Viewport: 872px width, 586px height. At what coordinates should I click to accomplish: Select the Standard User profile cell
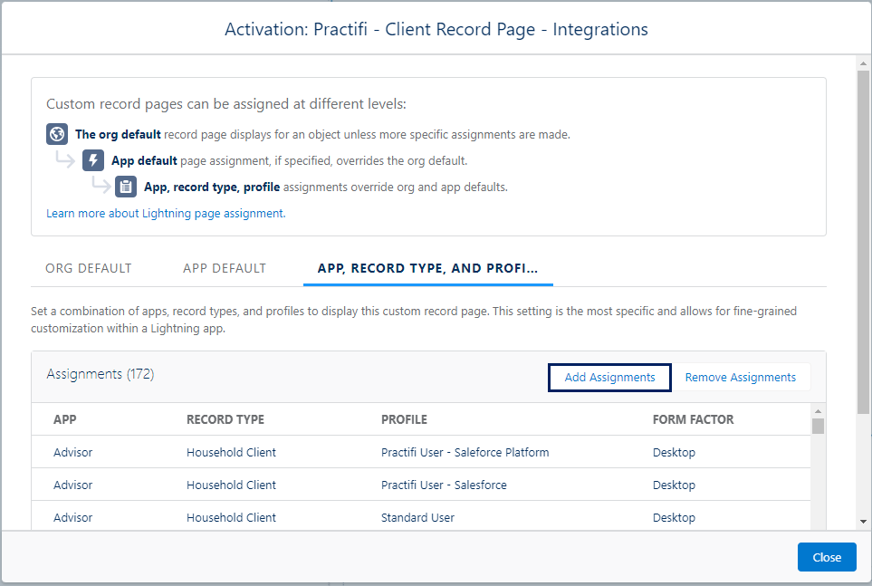tap(417, 517)
